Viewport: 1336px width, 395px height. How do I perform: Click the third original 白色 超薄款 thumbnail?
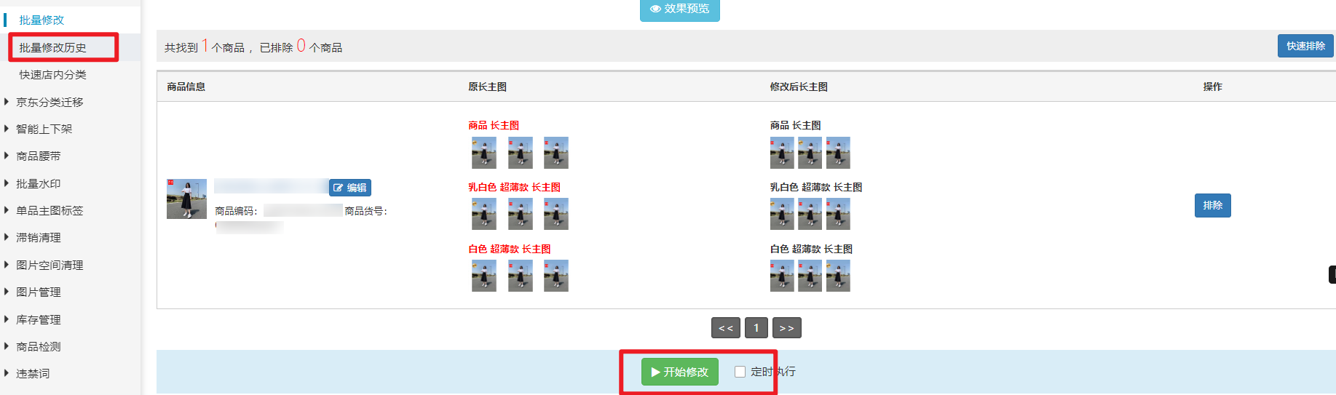click(x=556, y=276)
